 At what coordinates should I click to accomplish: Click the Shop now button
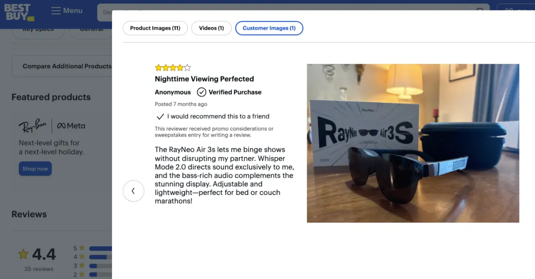[35, 169]
